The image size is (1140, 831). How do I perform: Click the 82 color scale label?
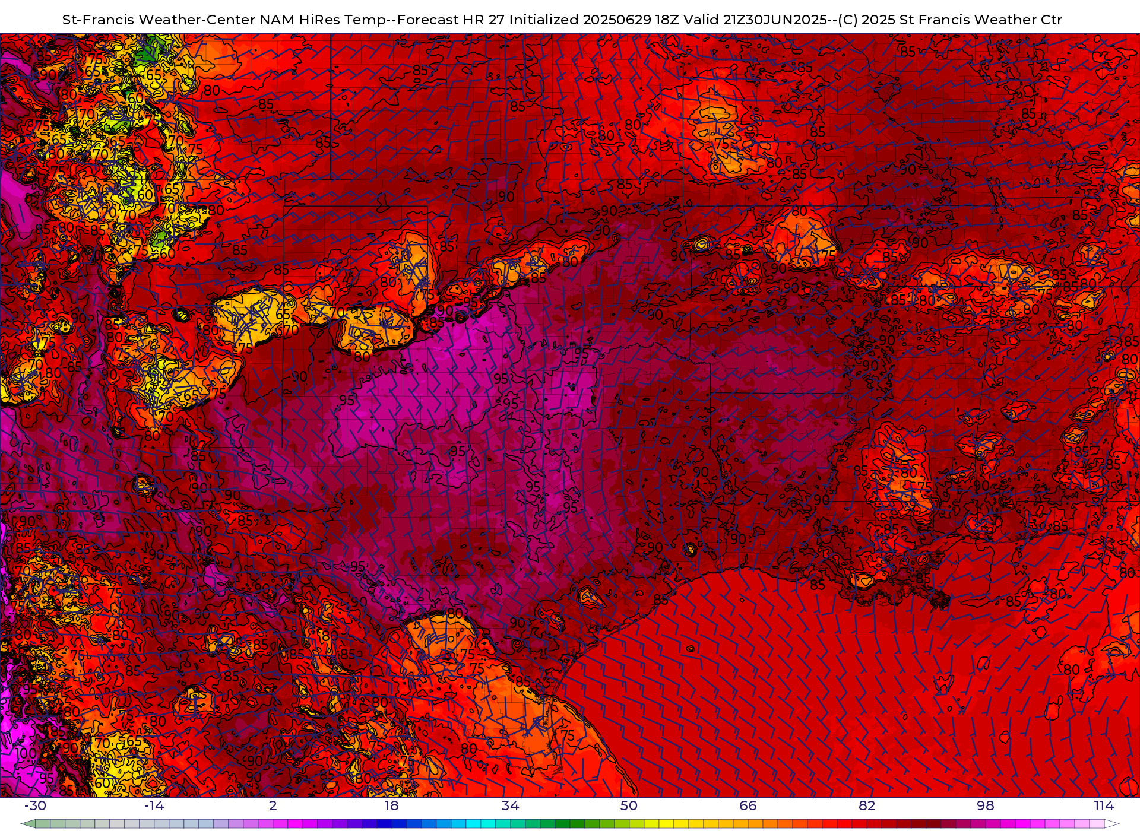867,805
